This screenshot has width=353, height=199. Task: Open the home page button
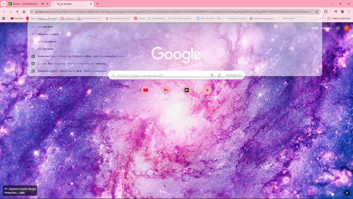pyautogui.click(x=24, y=12)
